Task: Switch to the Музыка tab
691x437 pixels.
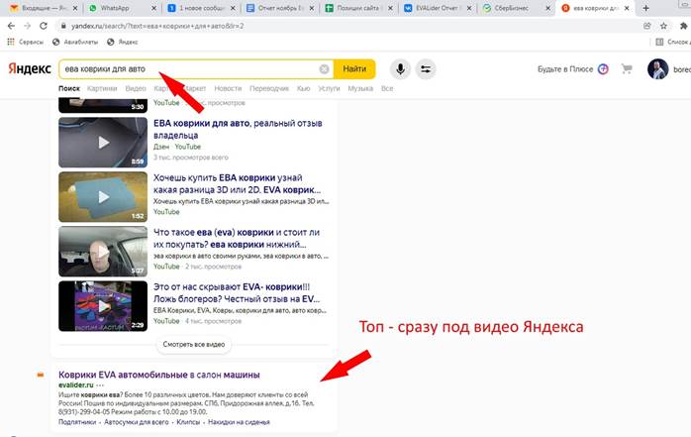Action: (x=360, y=88)
